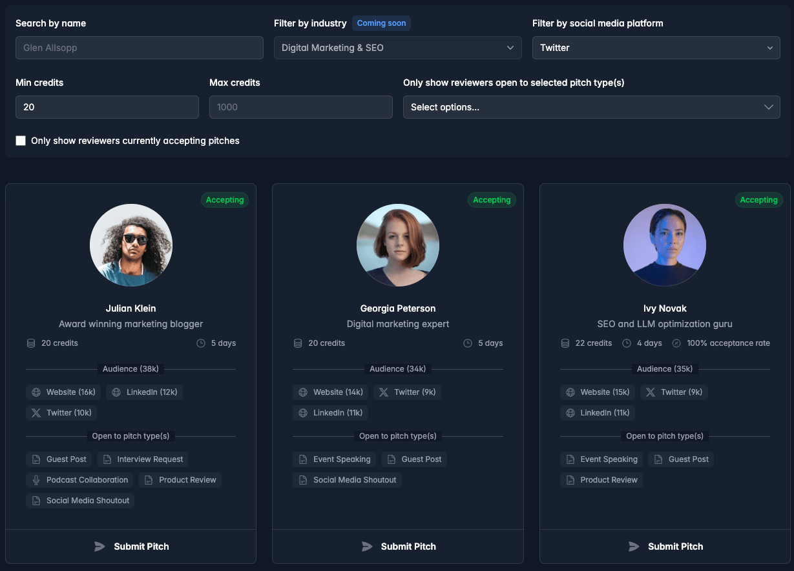Focus the Search by name field

(139, 48)
